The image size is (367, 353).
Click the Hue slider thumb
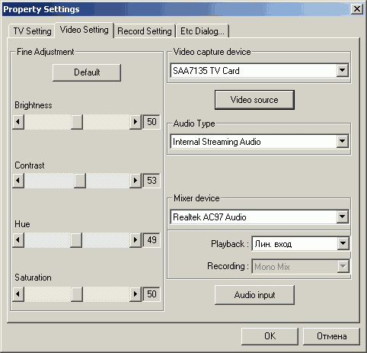(76, 240)
